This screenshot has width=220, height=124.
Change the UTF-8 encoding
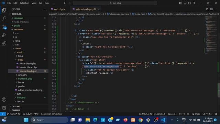tap(182, 114)
